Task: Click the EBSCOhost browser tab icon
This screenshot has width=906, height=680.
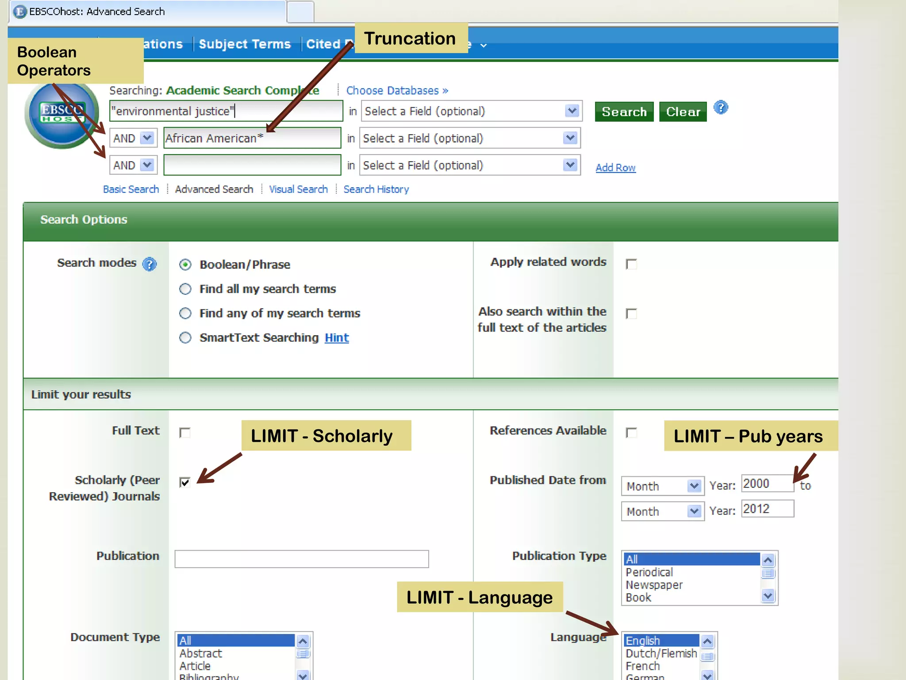Action: click(x=20, y=12)
